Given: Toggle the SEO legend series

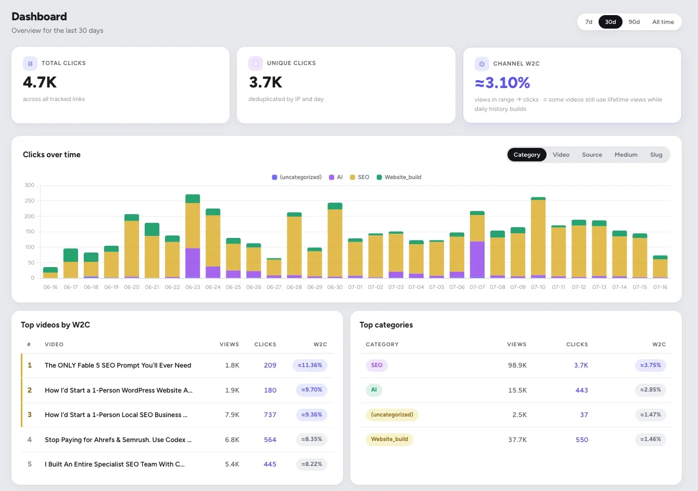Looking at the screenshot, I should tap(359, 178).
